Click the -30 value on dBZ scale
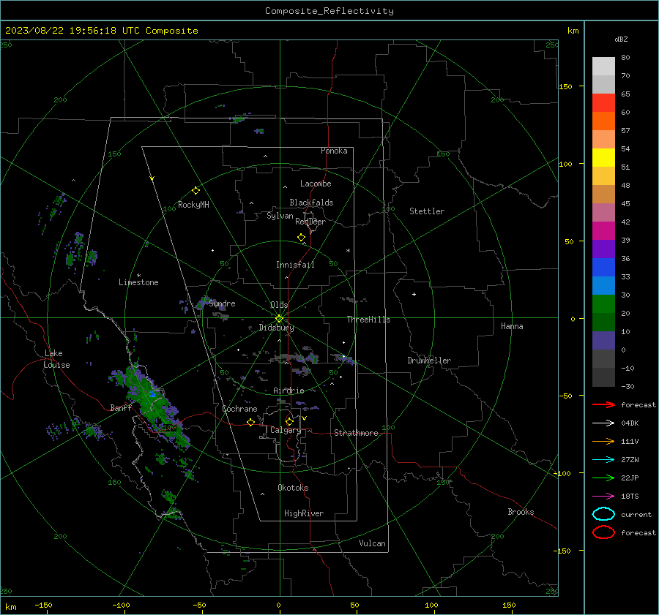The width and height of the screenshot is (659, 615). point(628,386)
